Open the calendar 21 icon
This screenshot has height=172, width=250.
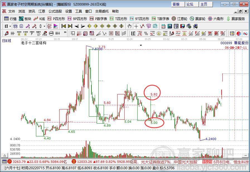[163, 26]
